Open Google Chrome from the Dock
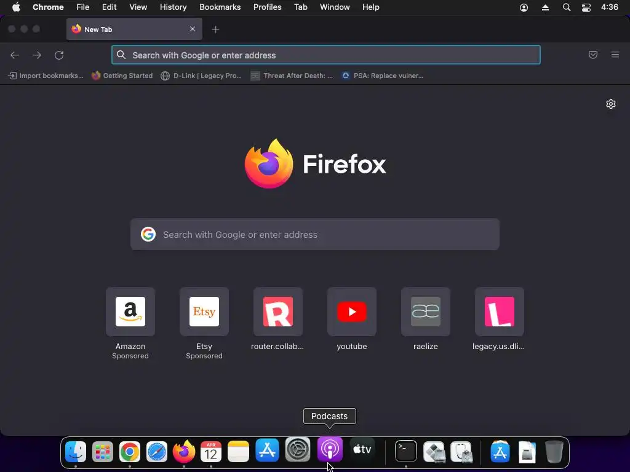The image size is (630, 472). pos(130,452)
